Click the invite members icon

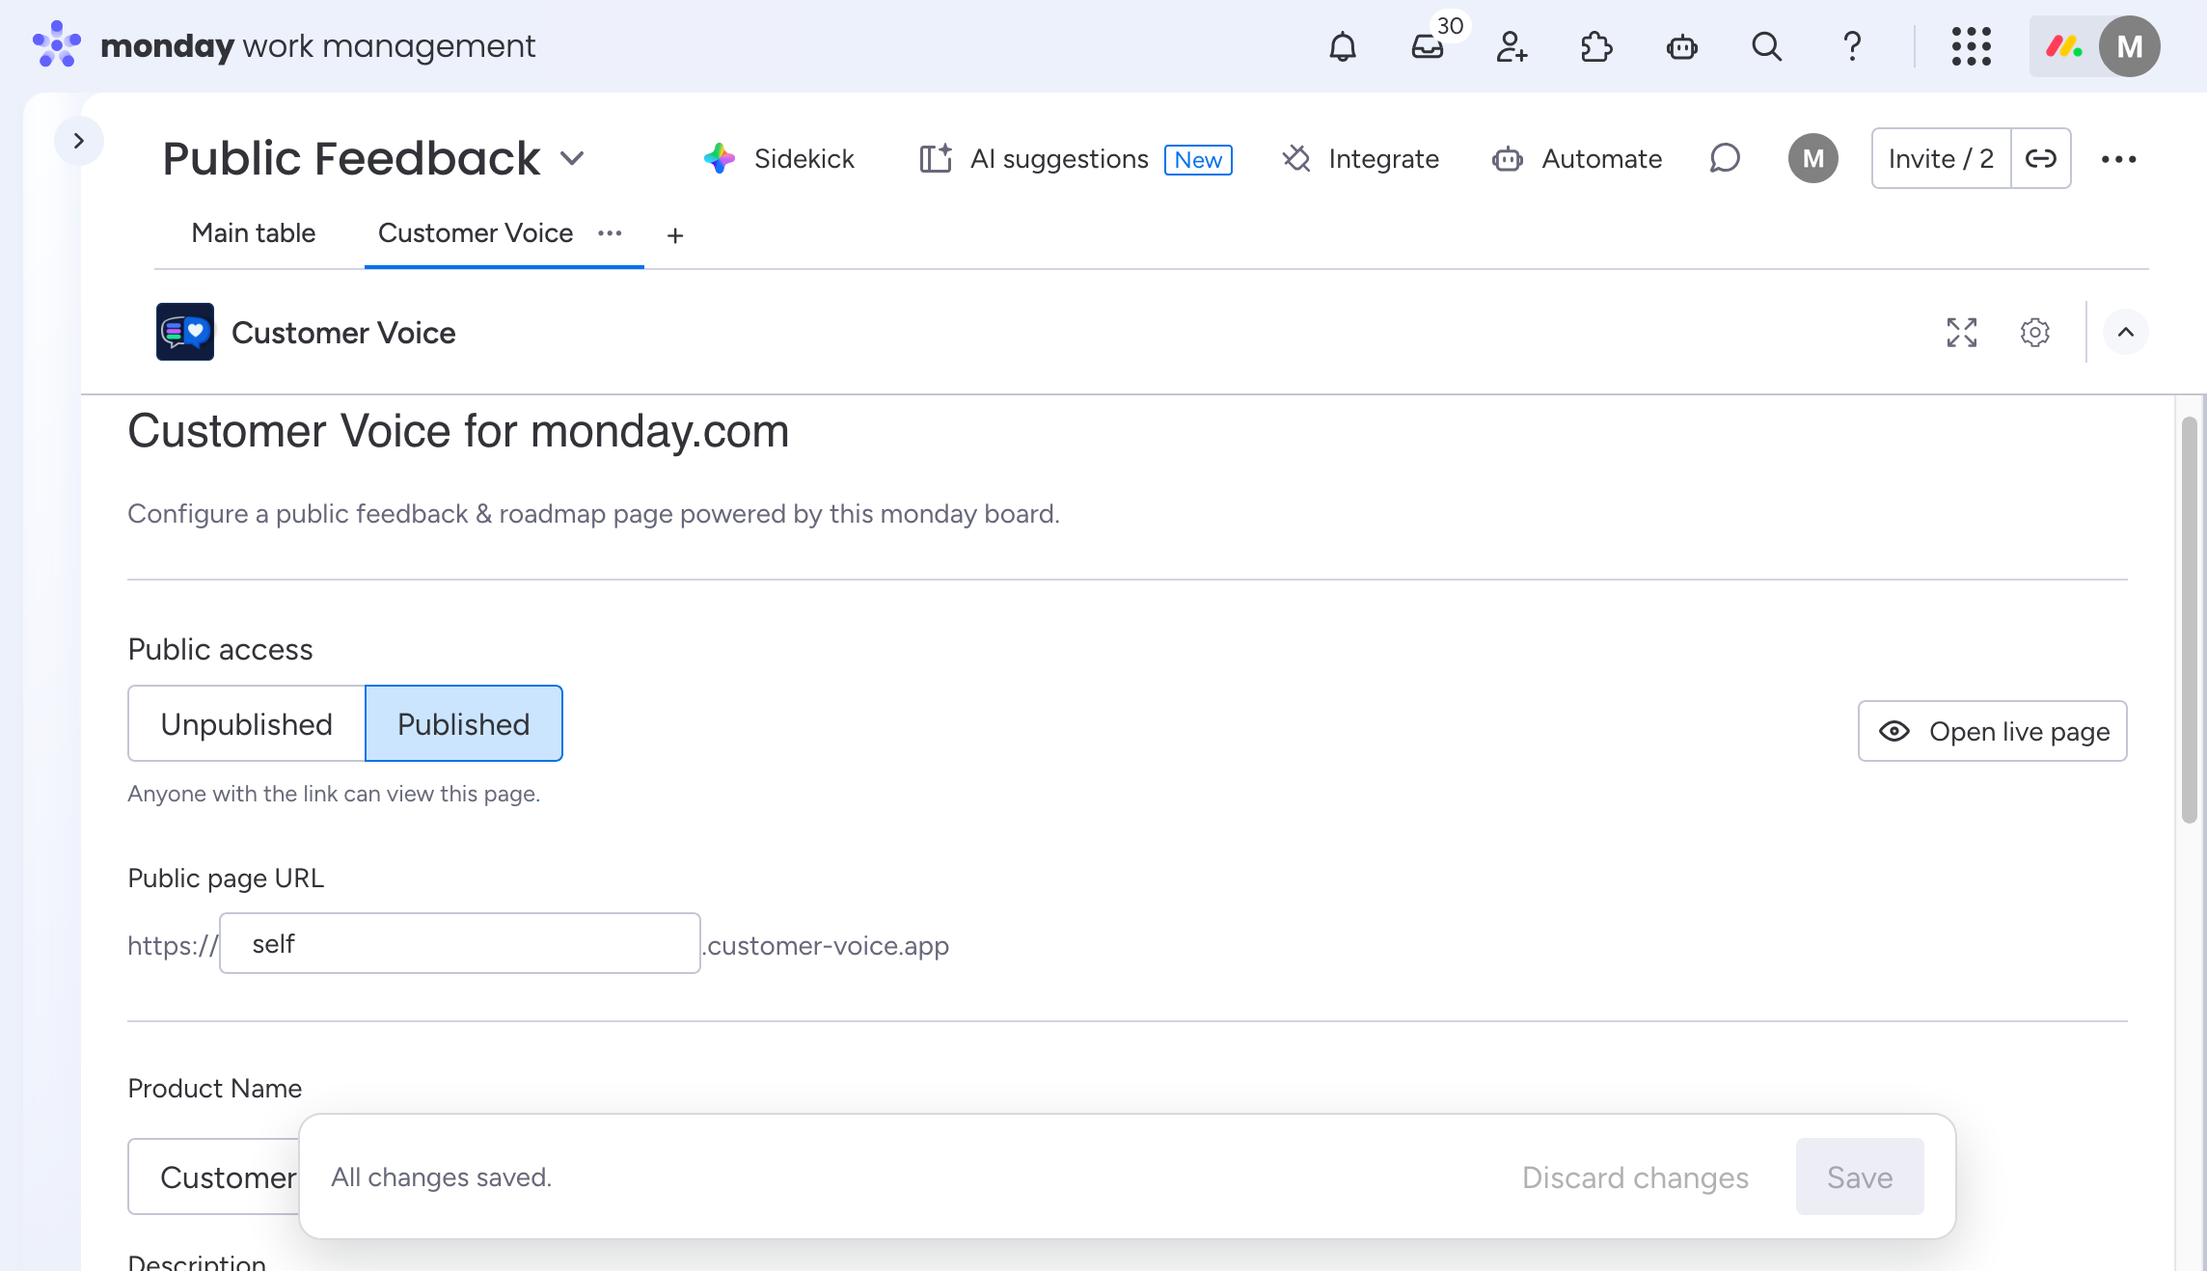pyautogui.click(x=1512, y=46)
